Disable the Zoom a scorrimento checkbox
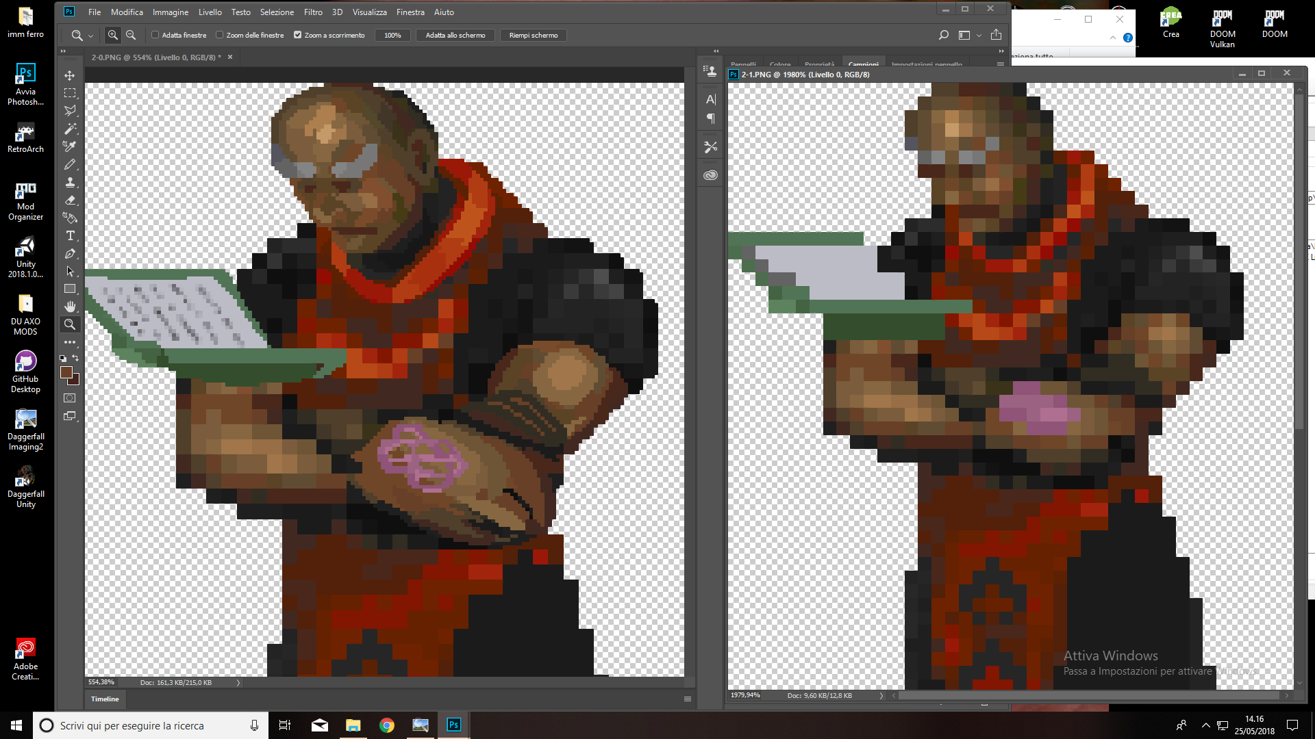This screenshot has width=1315, height=739. tap(298, 35)
